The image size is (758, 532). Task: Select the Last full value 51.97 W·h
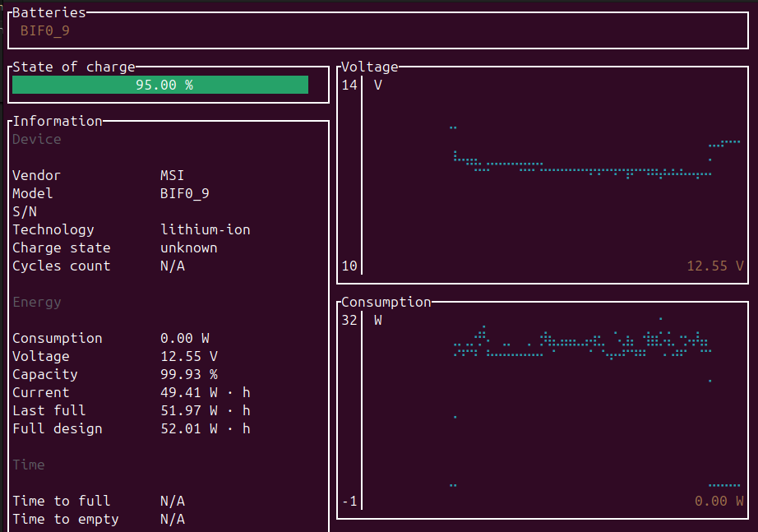click(x=205, y=411)
